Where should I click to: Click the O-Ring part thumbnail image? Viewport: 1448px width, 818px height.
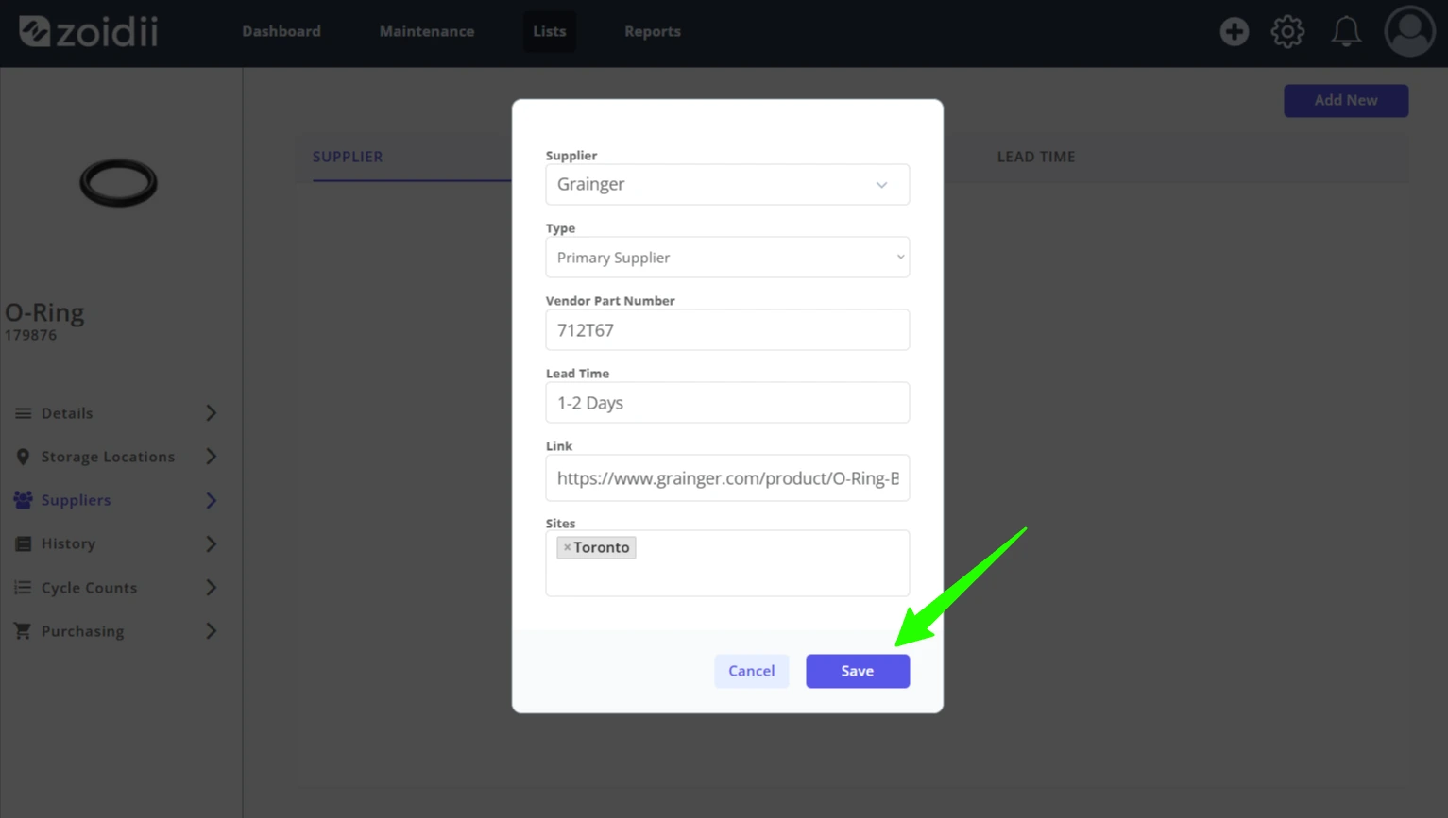pyautogui.click(x=118, y=182)
